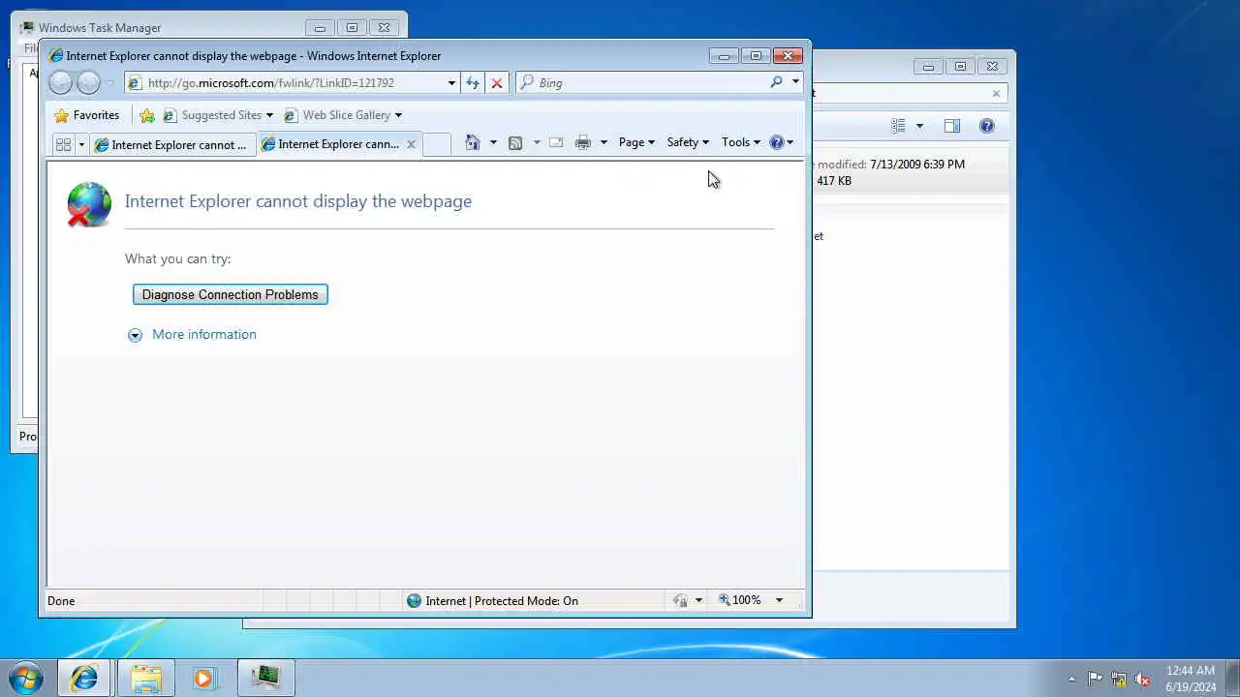Open the Safety menu
The height and width of the screenshot is (697, 1240).
[x=688, y=142]
